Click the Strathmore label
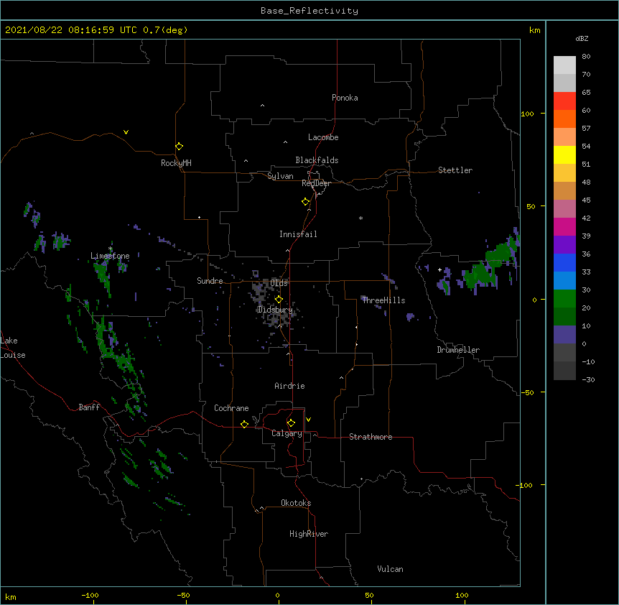The height and width of the screenshot is (605, 619). [371, 437]
